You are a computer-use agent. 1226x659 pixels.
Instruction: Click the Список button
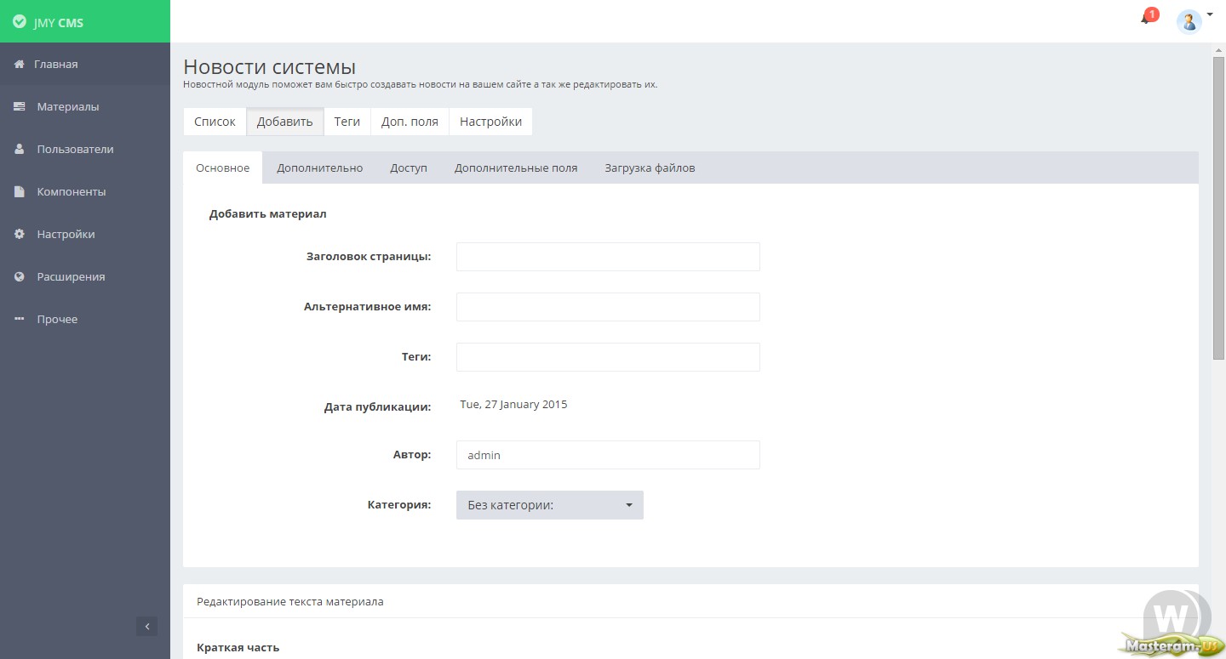tap(215, 122)
